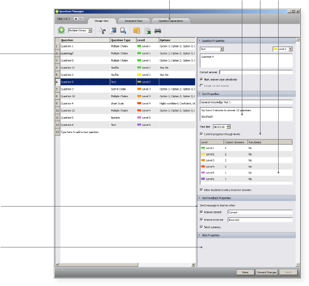Select row header number 1

pos(57,46)
